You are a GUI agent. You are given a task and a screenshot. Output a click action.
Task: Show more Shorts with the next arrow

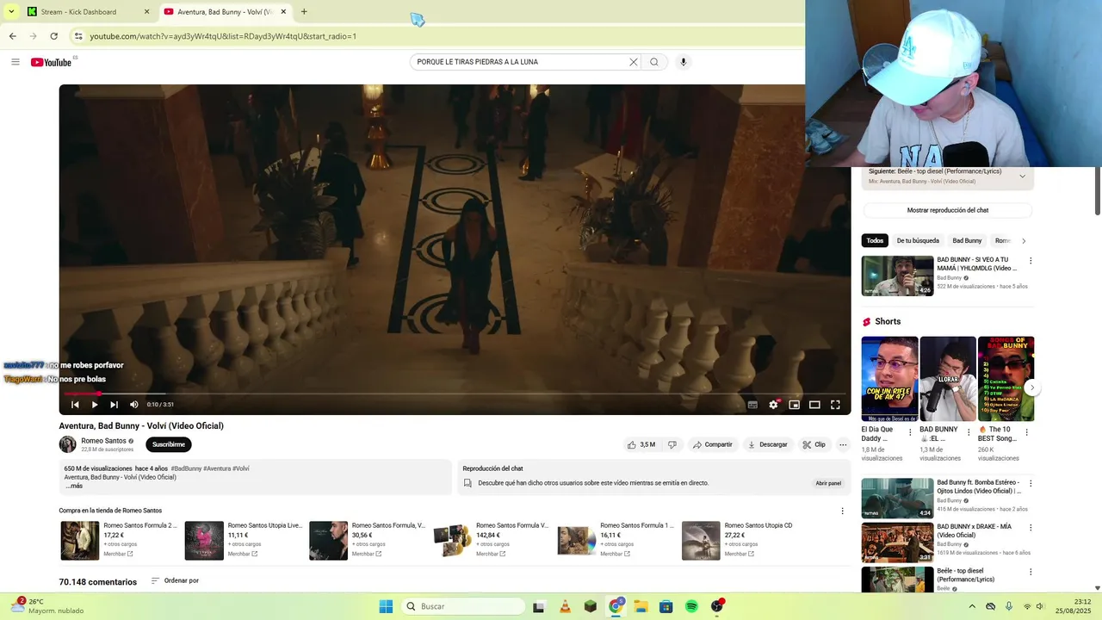1031,387
